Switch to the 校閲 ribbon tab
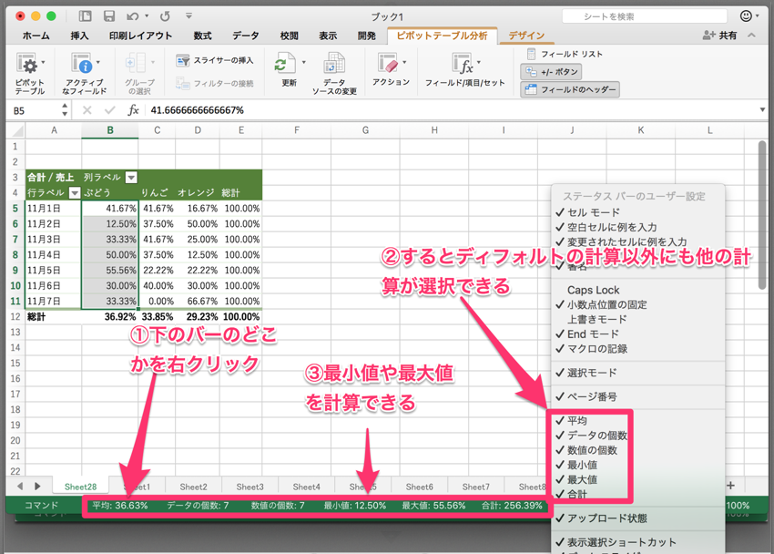The height and width of the screenshot is (554, 774). 290,36
